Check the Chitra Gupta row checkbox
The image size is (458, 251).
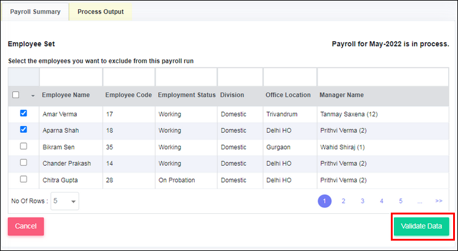pyautogui.click(x=24, y=179)
